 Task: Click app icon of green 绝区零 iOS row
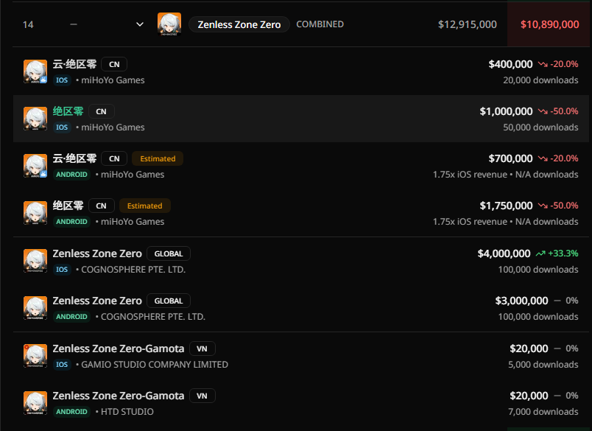35,119
